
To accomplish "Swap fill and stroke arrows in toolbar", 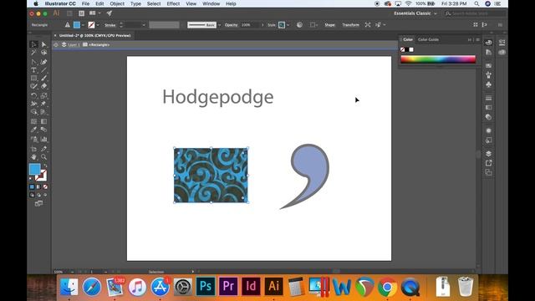I will point(44,166).
